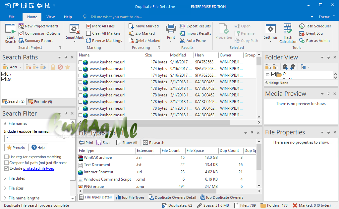Enable Use regular expression matching
This screenshot has width=339, height=209.
[x=7, y=157]
